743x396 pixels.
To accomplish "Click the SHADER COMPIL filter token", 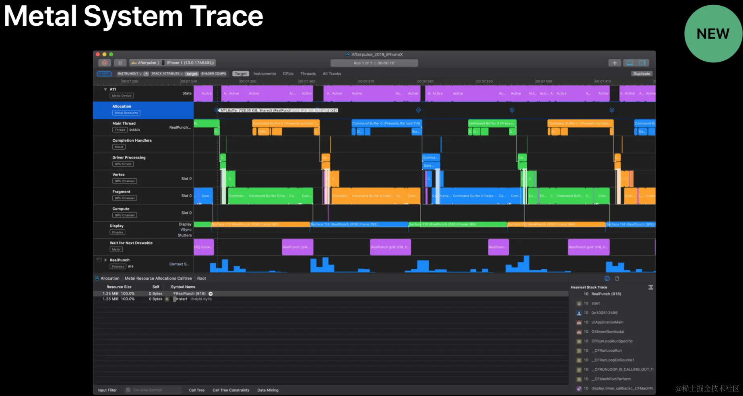I will (214, 74).
